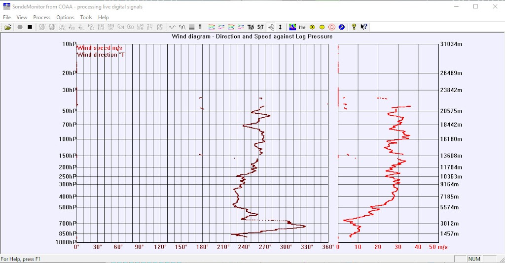Click the blue circle arrow icon
Image resolution: width=505 pixels, height=263 pixels.
(341, 27)
